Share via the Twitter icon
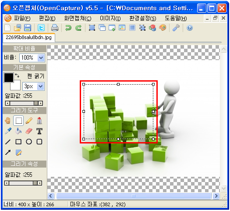230x211 pixels. tap(41, 28)
